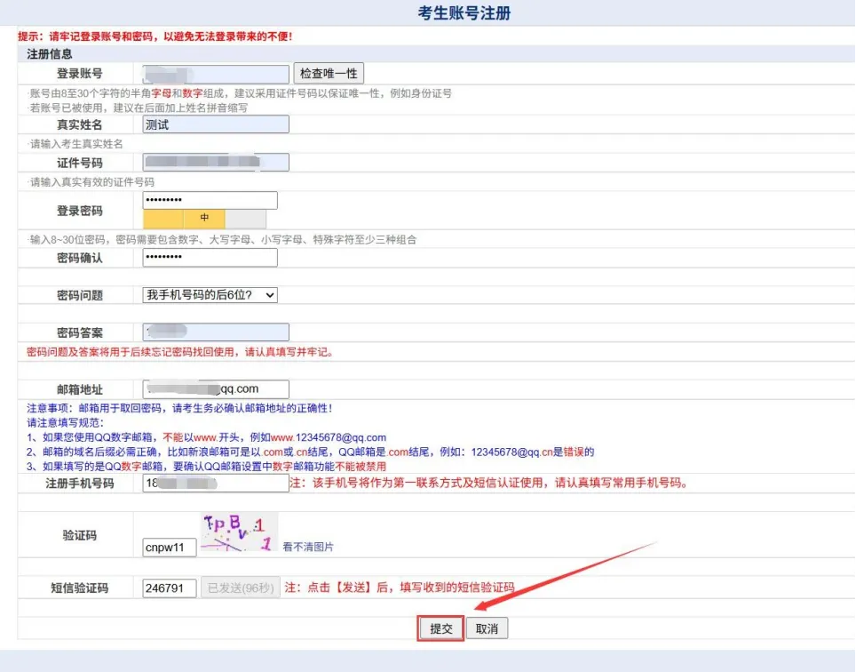The width and height of the screenshot is (856, 672).
Task: Refresh captcha via 看不清图片 link
Action: coord(308,547)
